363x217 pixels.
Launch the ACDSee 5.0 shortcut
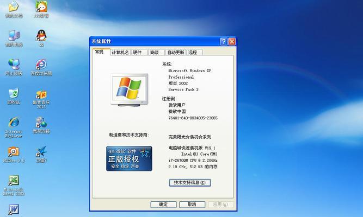(14, 154)
